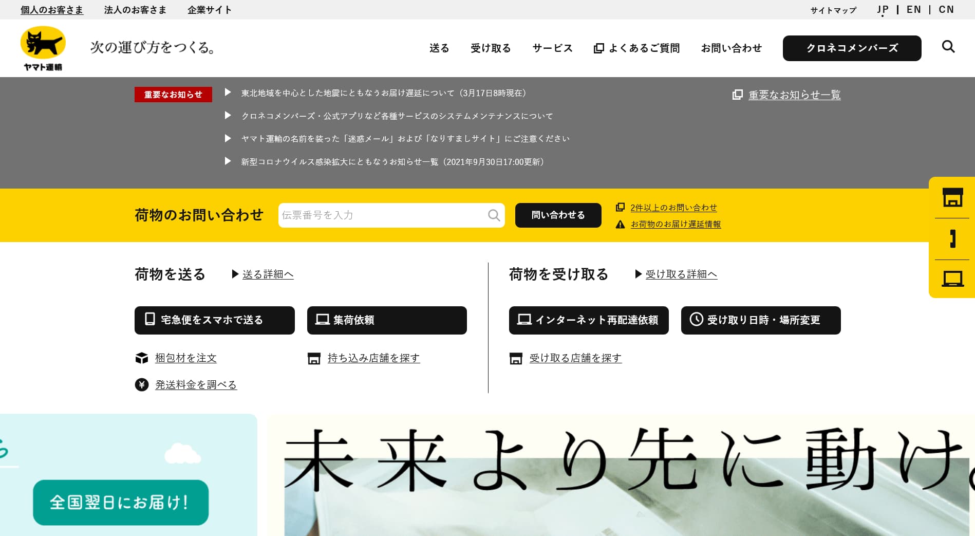Open お問い合わせ menu
The height and width of the screenshot is (536, 975).
pos(732,48)
